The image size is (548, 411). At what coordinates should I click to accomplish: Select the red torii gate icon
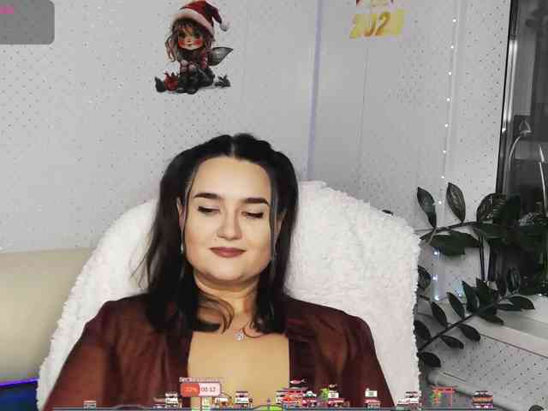tap(443, 396)
